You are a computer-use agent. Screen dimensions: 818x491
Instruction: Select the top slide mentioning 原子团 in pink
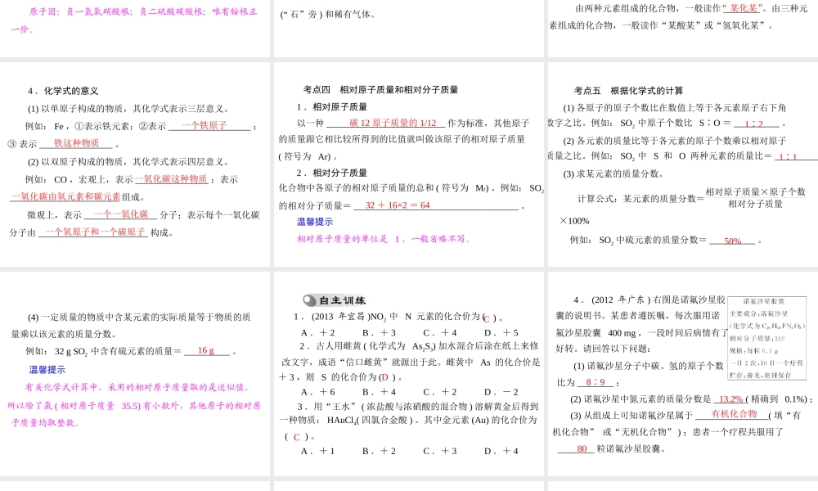(135, 28)
